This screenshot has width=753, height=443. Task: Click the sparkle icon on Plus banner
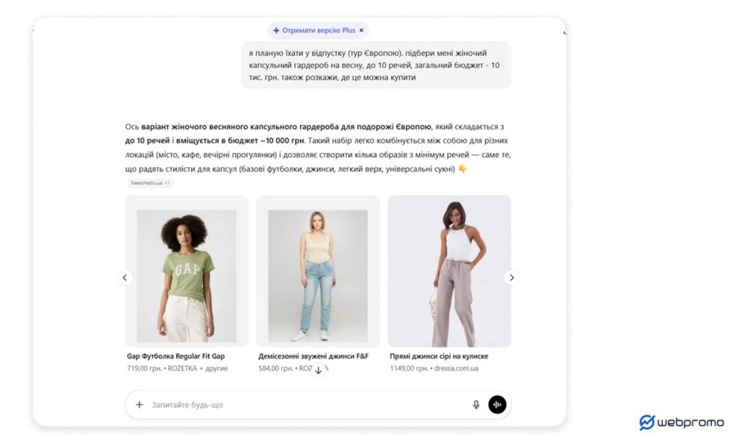[x=276, y=30]
